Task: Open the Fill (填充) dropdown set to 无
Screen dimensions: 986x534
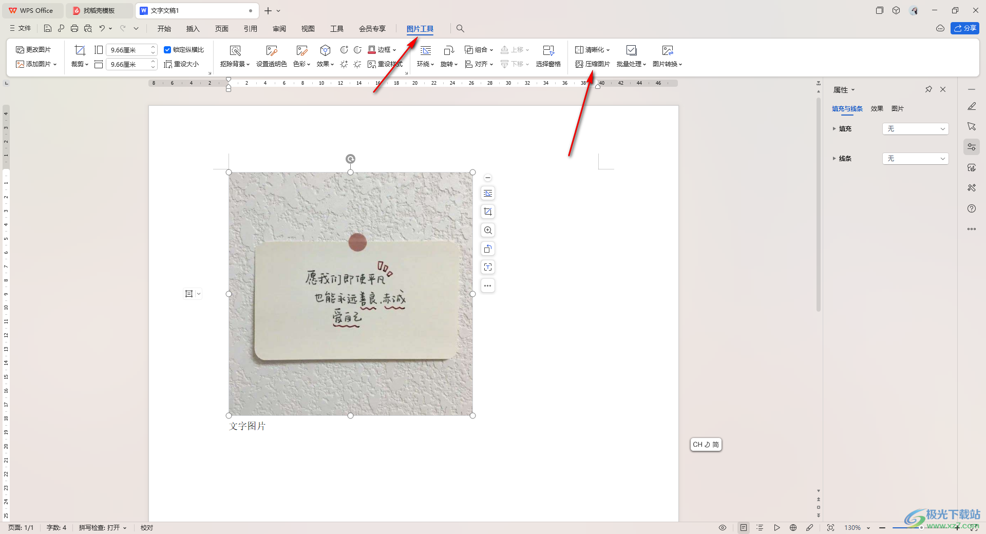Action: pos(915,129)
